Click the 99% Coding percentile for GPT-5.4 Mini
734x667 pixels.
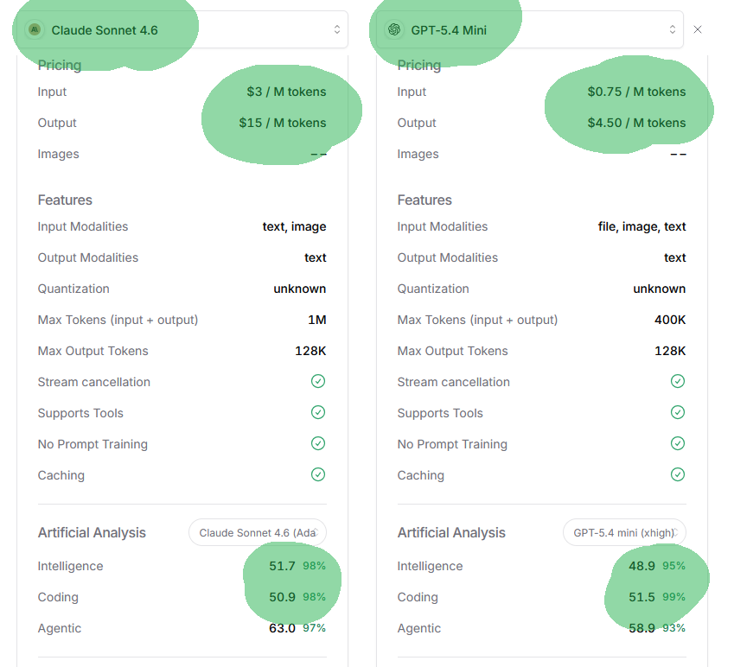pyautogui.click(x=673, y=597)
